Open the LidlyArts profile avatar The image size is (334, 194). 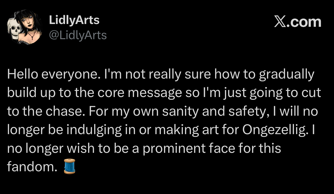coord(25,27)
